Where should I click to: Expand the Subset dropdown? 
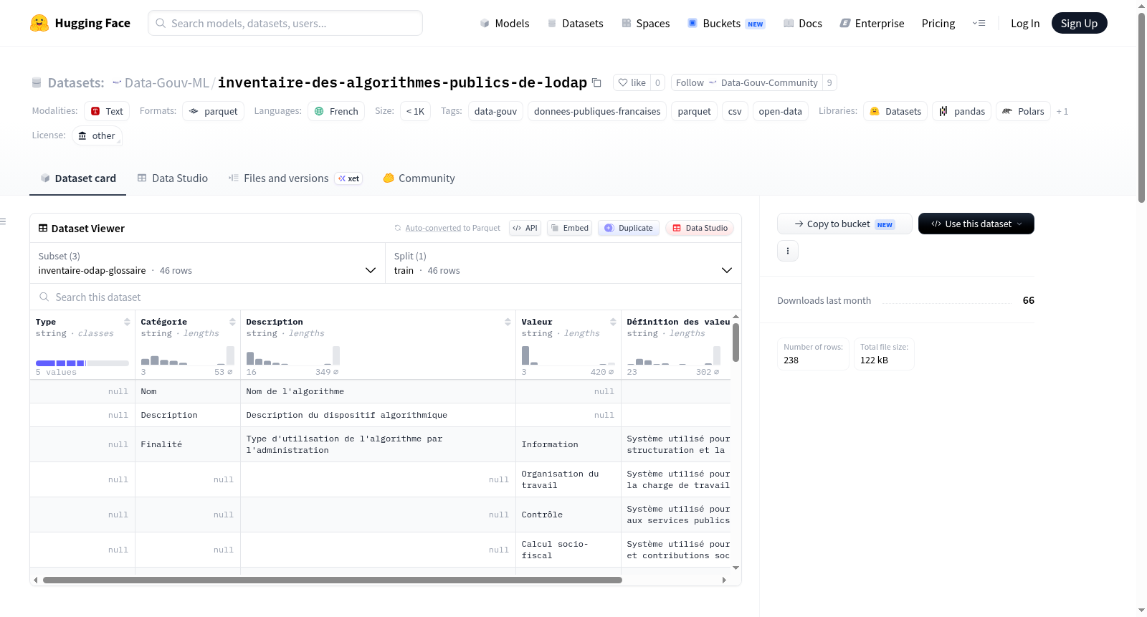pyautogui.click(x=207, y=263)
